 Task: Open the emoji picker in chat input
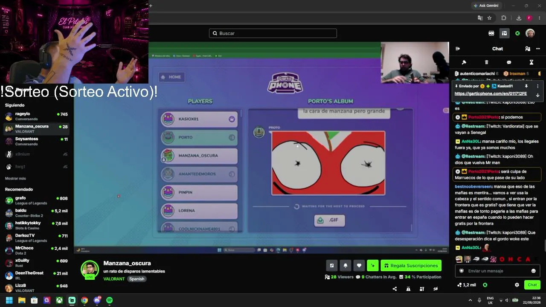click(x=533, y=271)
